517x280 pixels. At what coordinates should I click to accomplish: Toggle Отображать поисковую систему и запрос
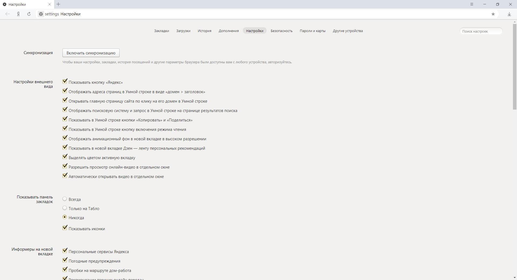65,110
